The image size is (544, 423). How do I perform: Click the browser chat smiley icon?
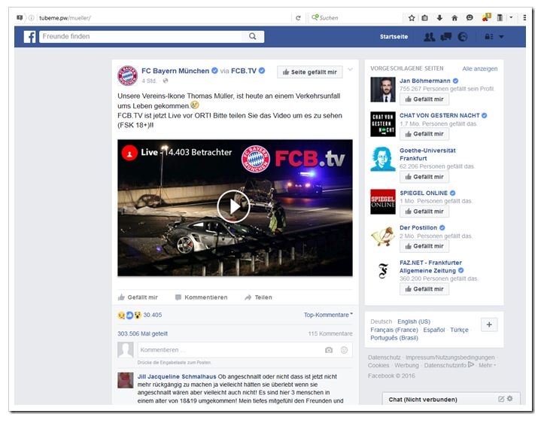click(470, 18)
